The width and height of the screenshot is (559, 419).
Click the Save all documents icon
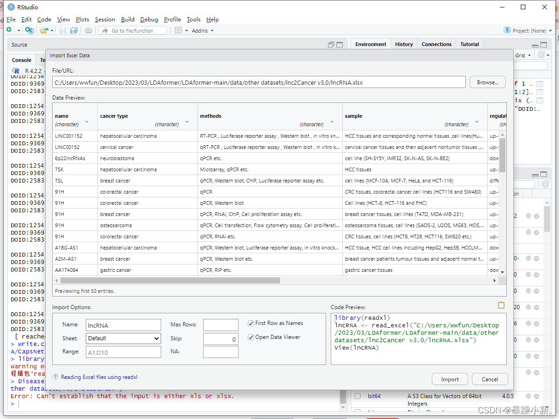coord(74,30)
